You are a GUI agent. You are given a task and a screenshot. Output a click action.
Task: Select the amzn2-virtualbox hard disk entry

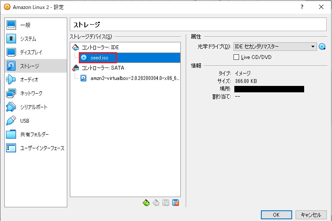[129, 78]
